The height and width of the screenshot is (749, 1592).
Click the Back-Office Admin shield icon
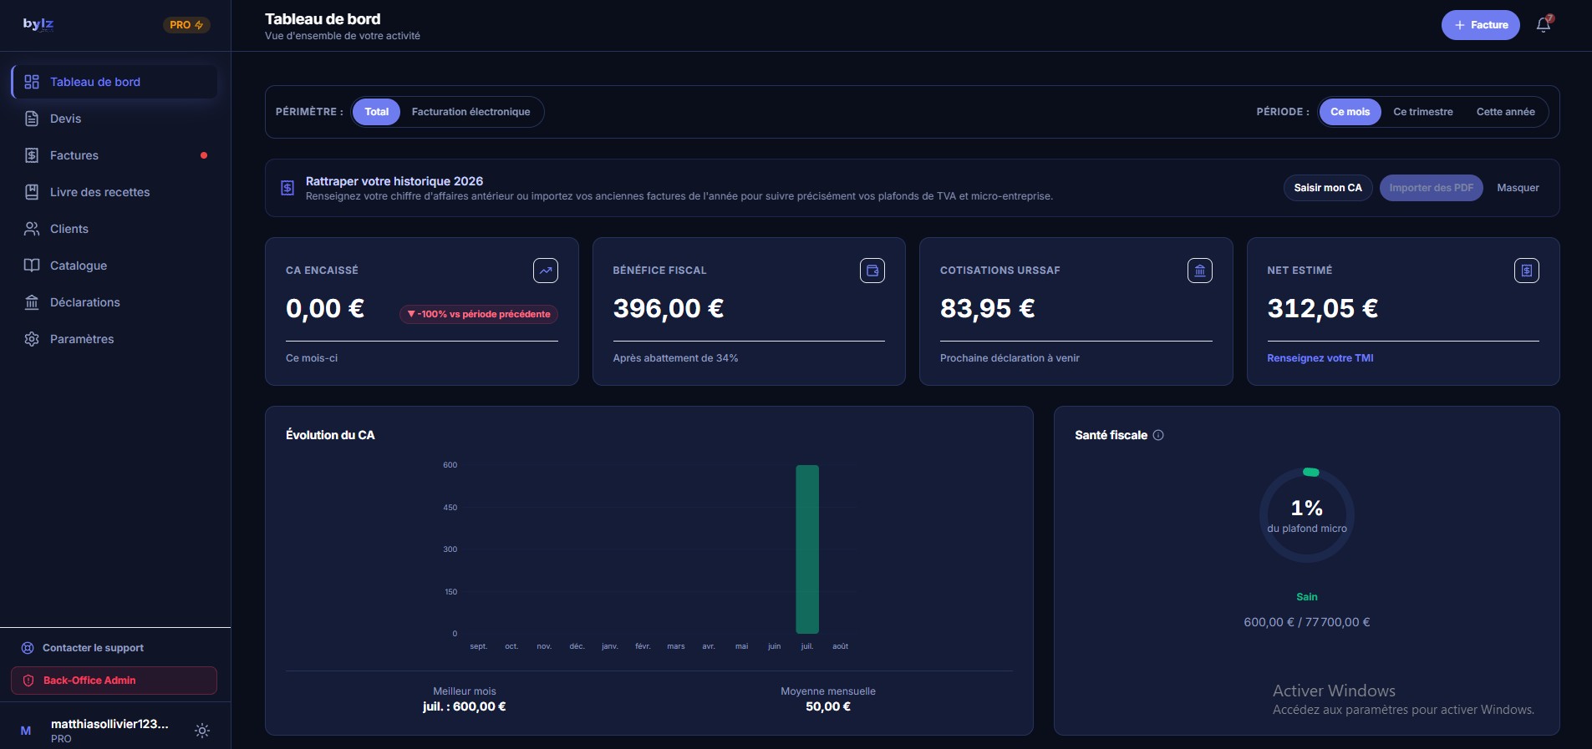[28, 681]
